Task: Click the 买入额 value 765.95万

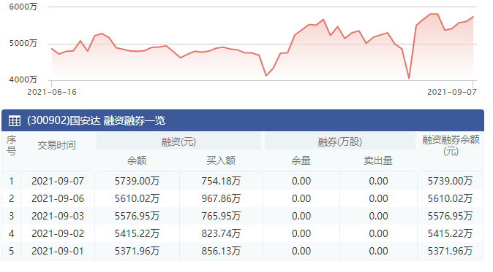Action: (221, 217)
